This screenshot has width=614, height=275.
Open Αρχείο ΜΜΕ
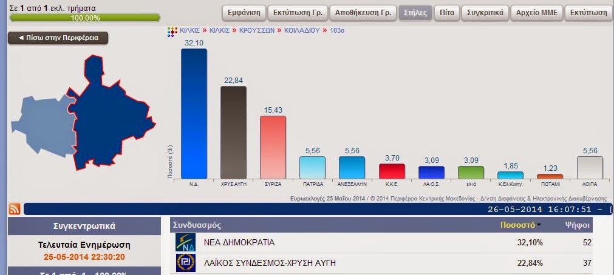coord(536,13)
